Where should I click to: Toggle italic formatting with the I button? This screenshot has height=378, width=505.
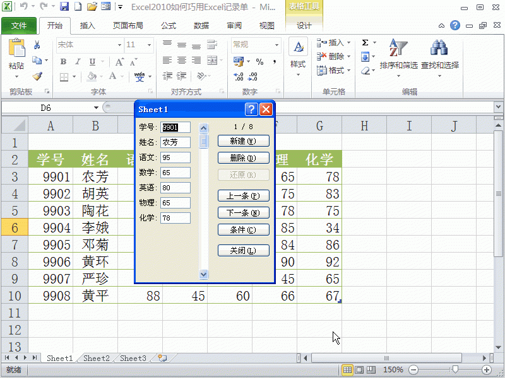click(x=78, y=61)
